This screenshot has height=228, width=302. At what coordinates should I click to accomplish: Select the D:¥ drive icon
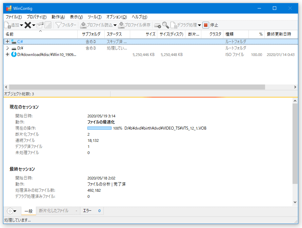[14, 48]
